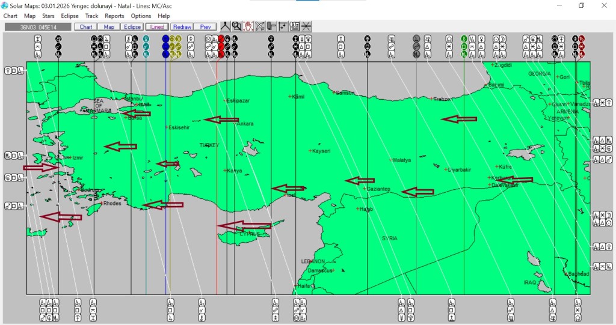Select the red hand pan tool
Image resolution: width=616 pixels, height=325 pixels.
coord(248,26)
